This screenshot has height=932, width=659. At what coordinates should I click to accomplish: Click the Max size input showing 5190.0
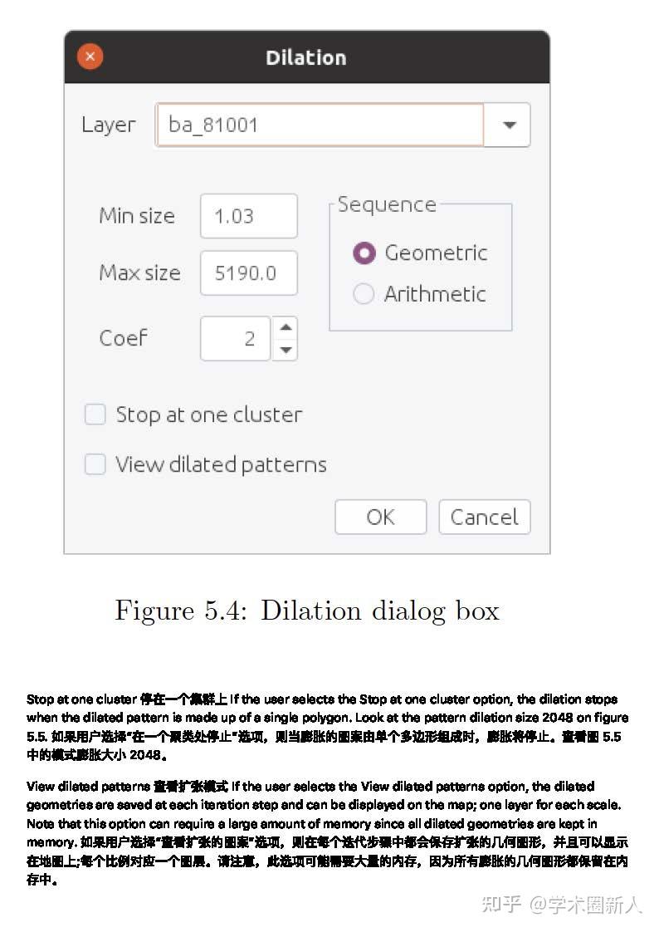pyautogui.click(x=249, y=272)
